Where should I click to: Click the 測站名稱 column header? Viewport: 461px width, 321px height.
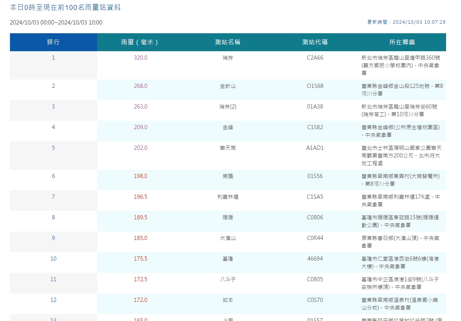coord(228,42)
